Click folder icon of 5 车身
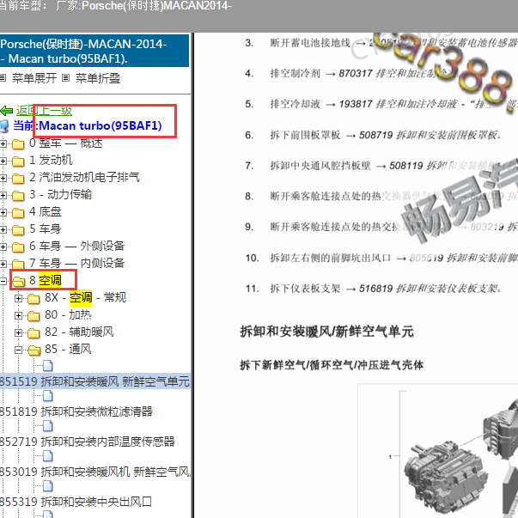 pos(18,230)
